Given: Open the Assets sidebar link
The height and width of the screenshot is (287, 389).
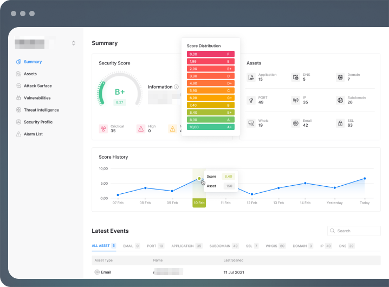Looking at the screenshot, I should [30, 74].
